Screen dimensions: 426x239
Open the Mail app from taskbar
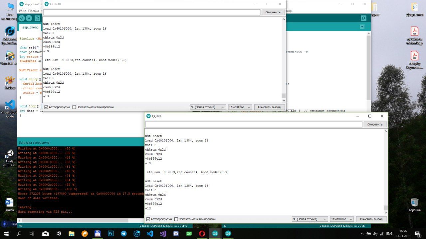[46, 234]
